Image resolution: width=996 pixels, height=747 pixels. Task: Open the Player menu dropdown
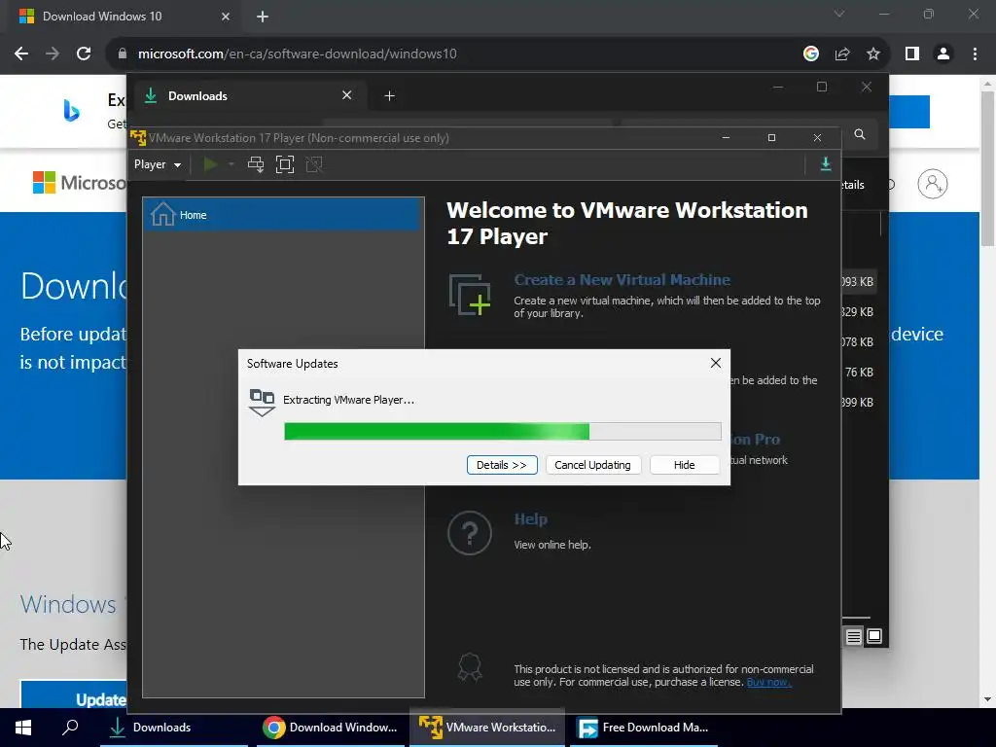pyautogui.click(x=157, y=164)
